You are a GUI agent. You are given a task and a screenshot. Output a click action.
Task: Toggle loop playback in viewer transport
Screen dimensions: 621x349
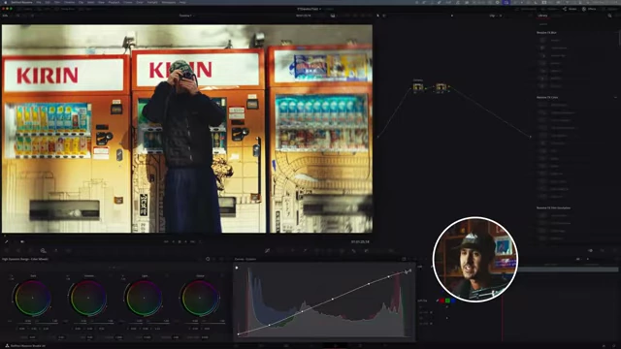200,241
